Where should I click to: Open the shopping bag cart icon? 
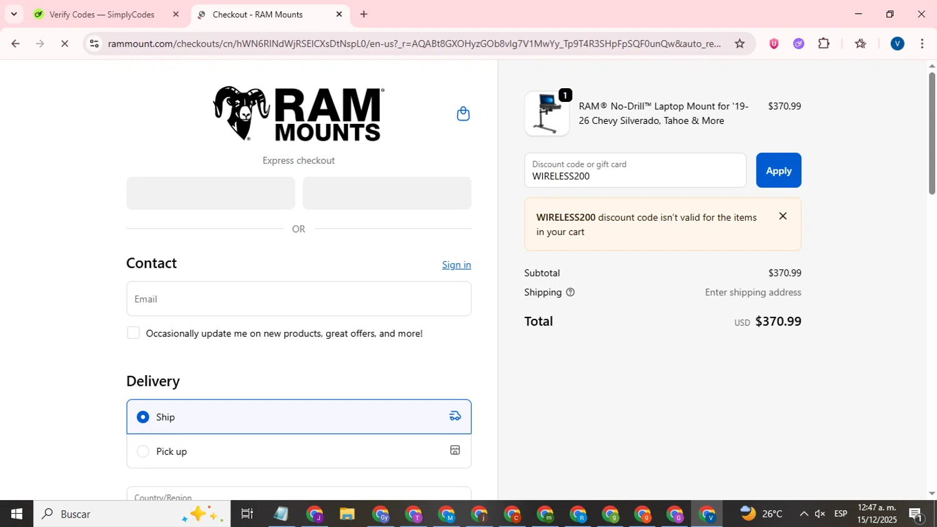click(463, 114)
